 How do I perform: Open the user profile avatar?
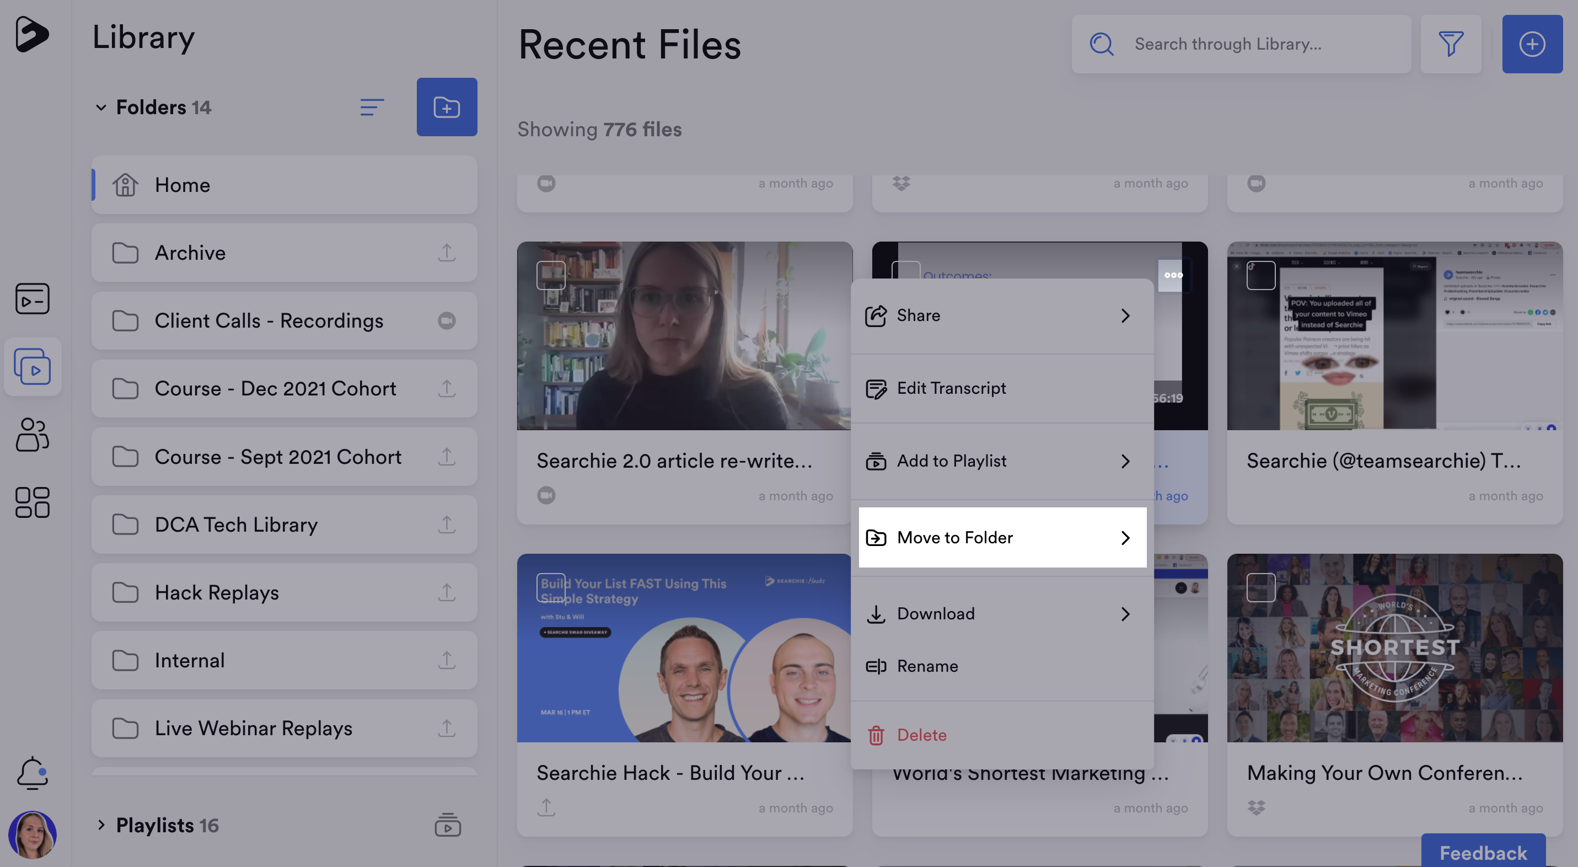coord(33,834)
